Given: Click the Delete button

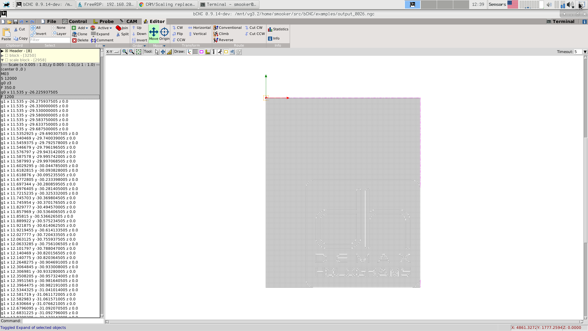Looking at the screenshot, I should (x=80, y=40).
